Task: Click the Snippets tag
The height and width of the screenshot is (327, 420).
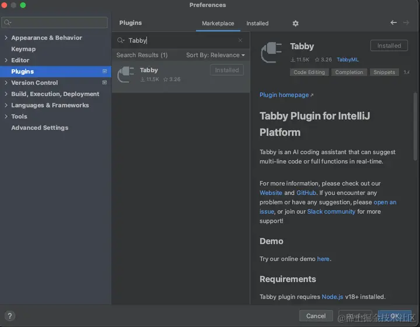Action: coord(384,72)
